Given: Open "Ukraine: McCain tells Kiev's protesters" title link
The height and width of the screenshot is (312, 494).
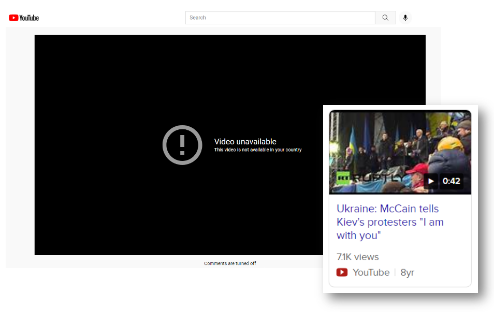Looking at the screenshot, I should 389,222.
